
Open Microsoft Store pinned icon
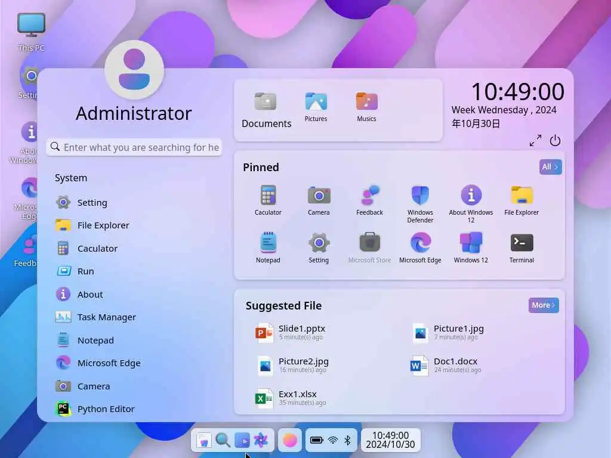369,247
